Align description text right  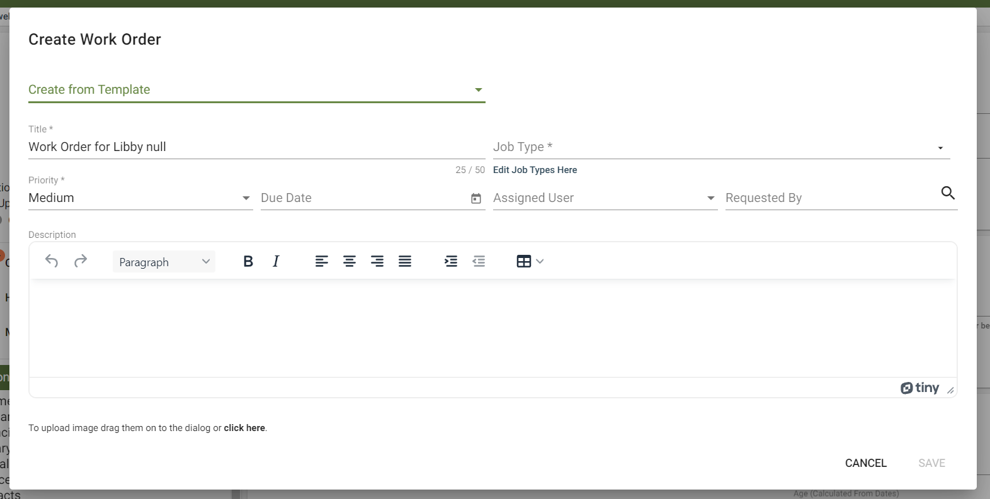(377, 261)
